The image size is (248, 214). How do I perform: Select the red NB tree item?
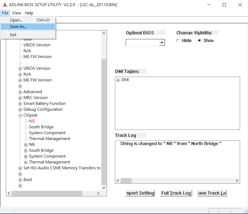click(32, 121)
